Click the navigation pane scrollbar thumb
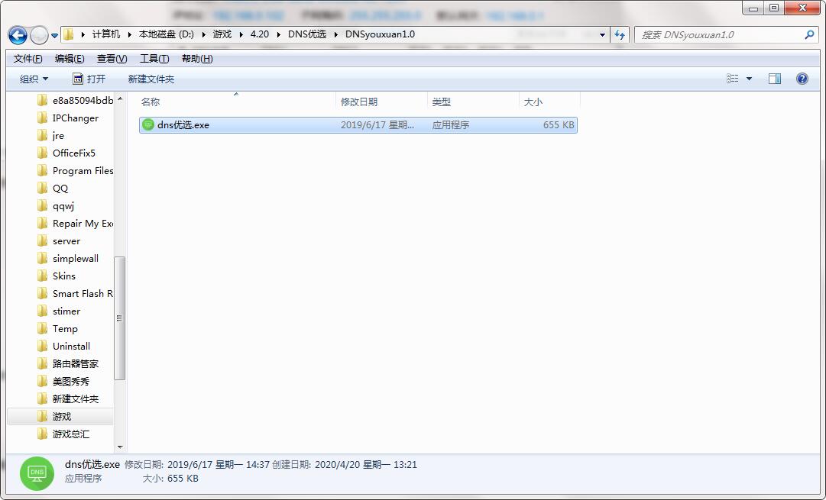The width and height of the screenshot is (826, 500). click(x=119, y=318)
